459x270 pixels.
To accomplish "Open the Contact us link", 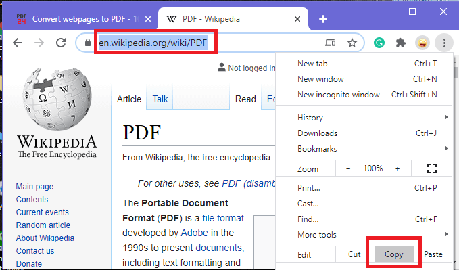I will (35, 251).
